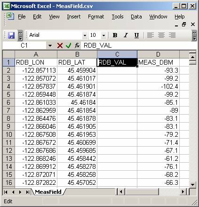
Task: Click the Excel workbook icon beside File menu
Action: (10, 17)
